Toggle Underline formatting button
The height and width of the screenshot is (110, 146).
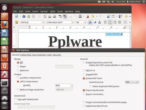tap(99, 22)
